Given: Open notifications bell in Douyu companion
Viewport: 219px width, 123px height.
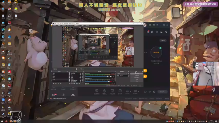Looking at the screenshot, I should pos(161,32).
